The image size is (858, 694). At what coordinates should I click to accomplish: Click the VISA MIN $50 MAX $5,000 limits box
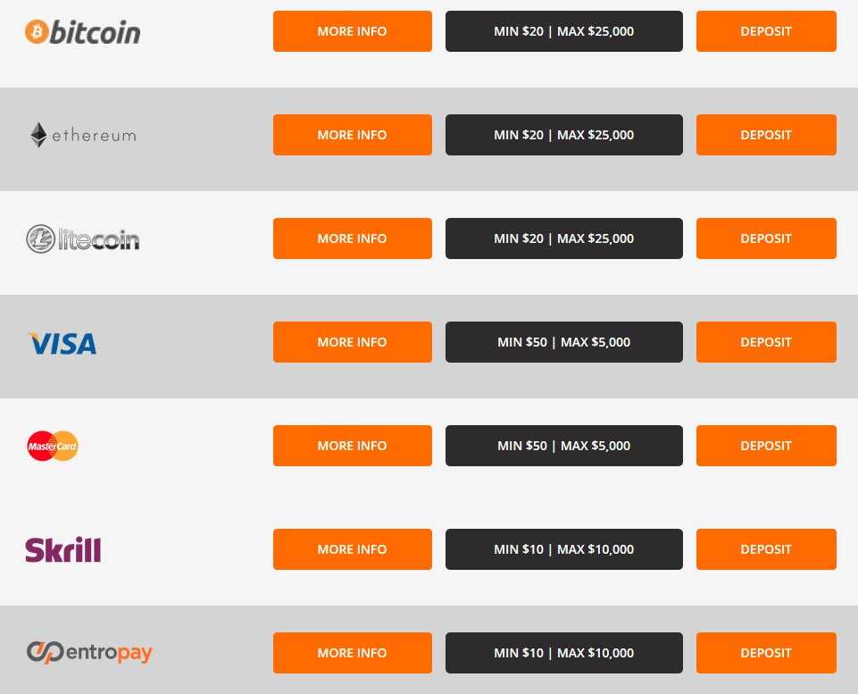click(x=564, y=342)
